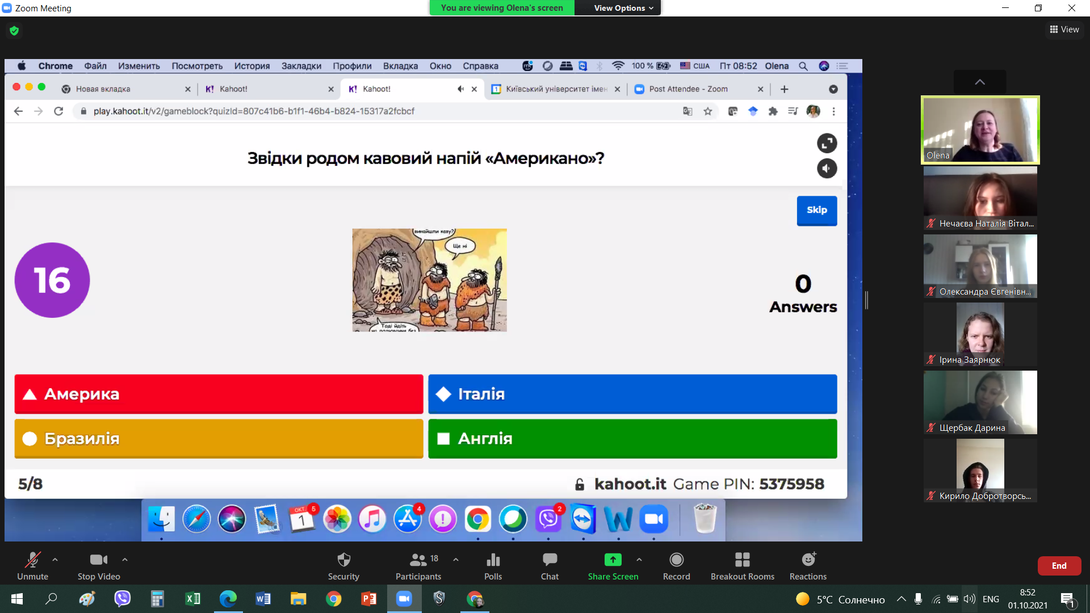
Task: Collapse the participant video strip chevron
Action: (x=980, y=82)
